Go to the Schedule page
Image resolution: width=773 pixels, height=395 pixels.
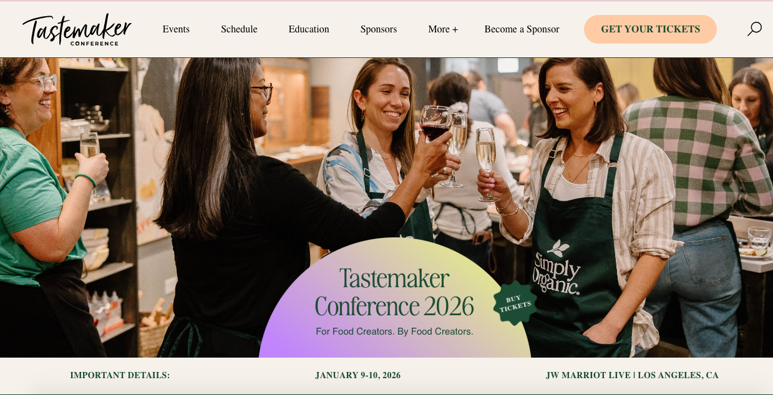239,29
